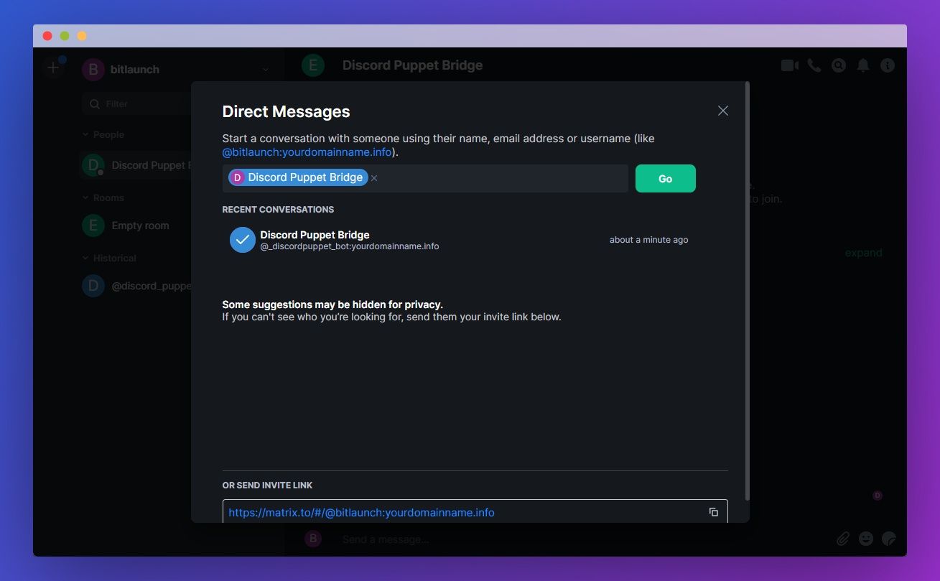Screen dimensions: 940x581
Task: Open Discord Puppet Bridge chat in sidebar
Action: [x=136, y=165]
